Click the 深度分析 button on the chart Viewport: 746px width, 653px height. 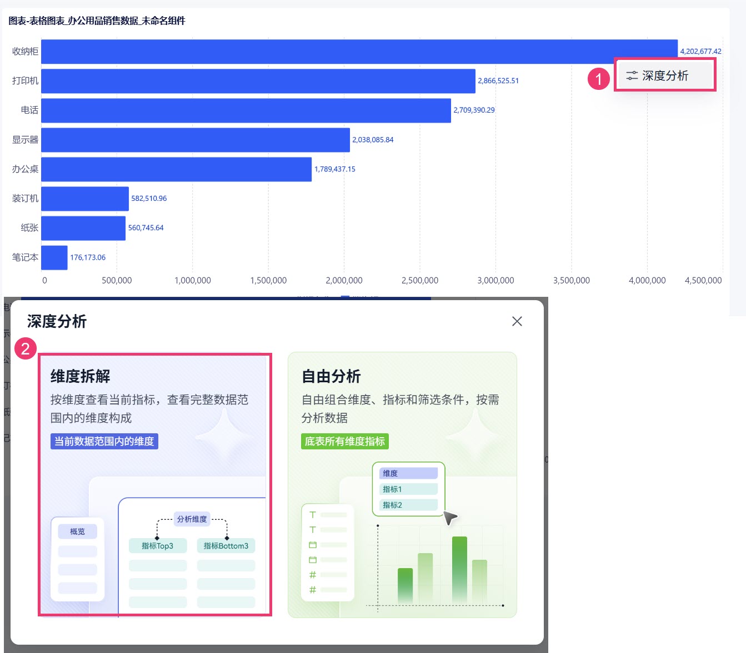[665, 75]
